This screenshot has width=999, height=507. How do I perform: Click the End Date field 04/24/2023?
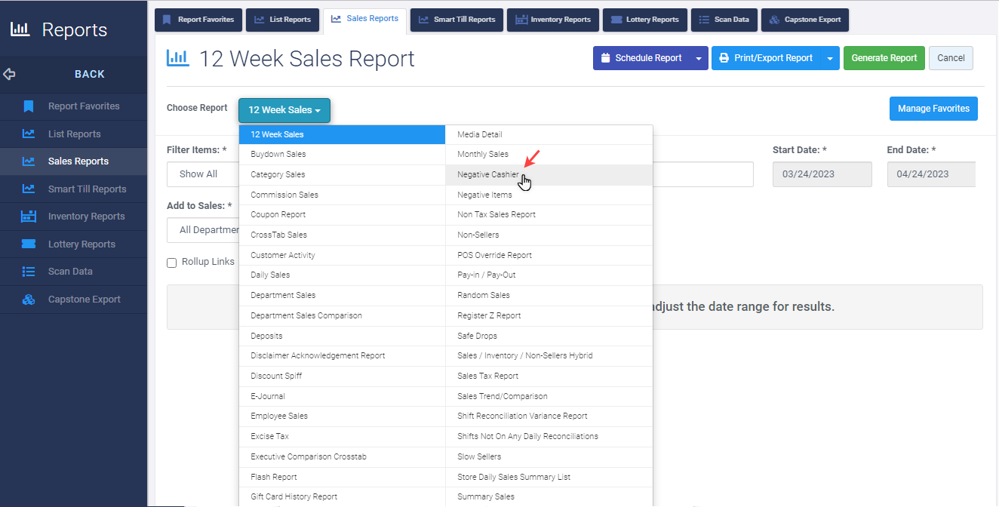tap(931, 174)
